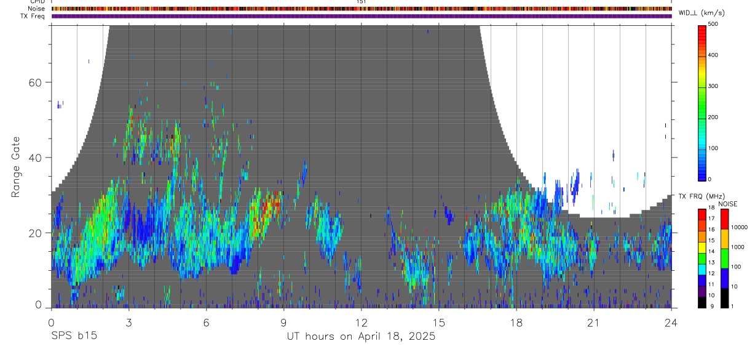The height and width of the screenshot is (349, 755).
Task: Click the '15' hour tick on the UT axis
Action: pyautogui.click(x=439, y=322)
